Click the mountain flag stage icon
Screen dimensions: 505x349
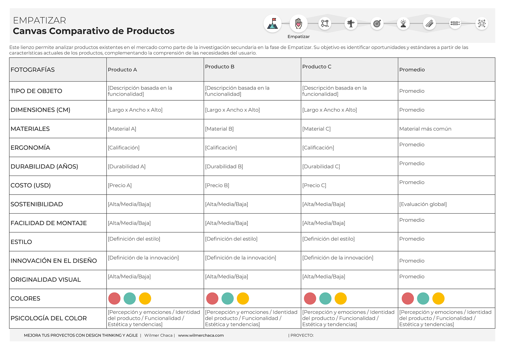pyautogui.click(x=272, y=24)
